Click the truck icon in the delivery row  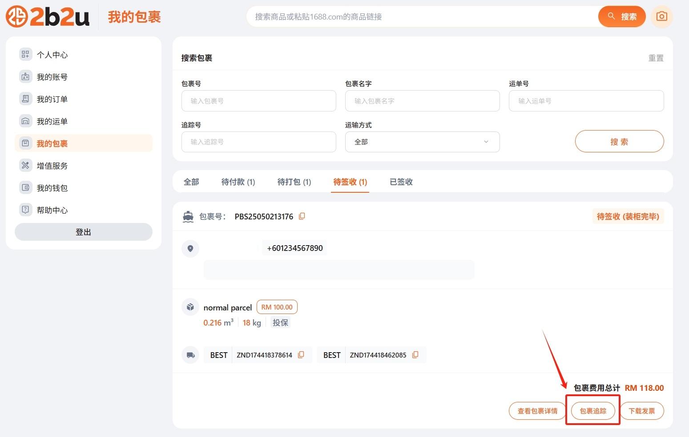(190, 355)
